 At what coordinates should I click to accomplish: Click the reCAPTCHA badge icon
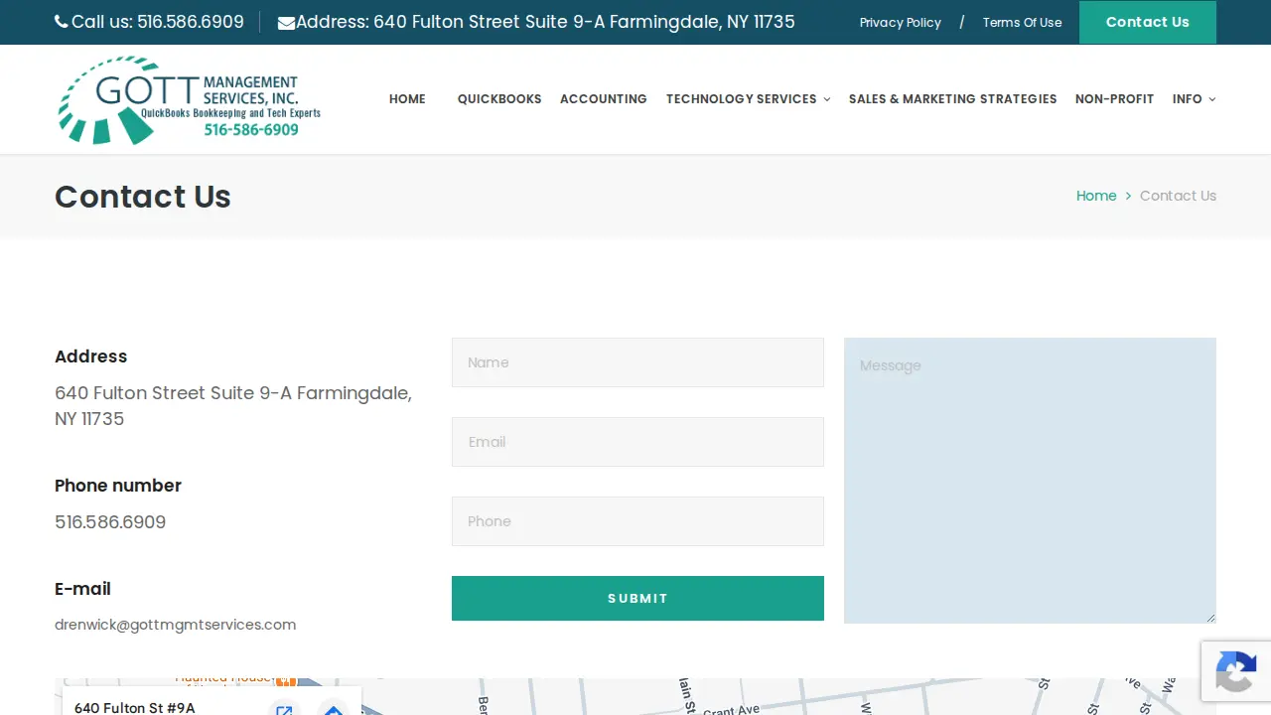tap(1235, 670)
